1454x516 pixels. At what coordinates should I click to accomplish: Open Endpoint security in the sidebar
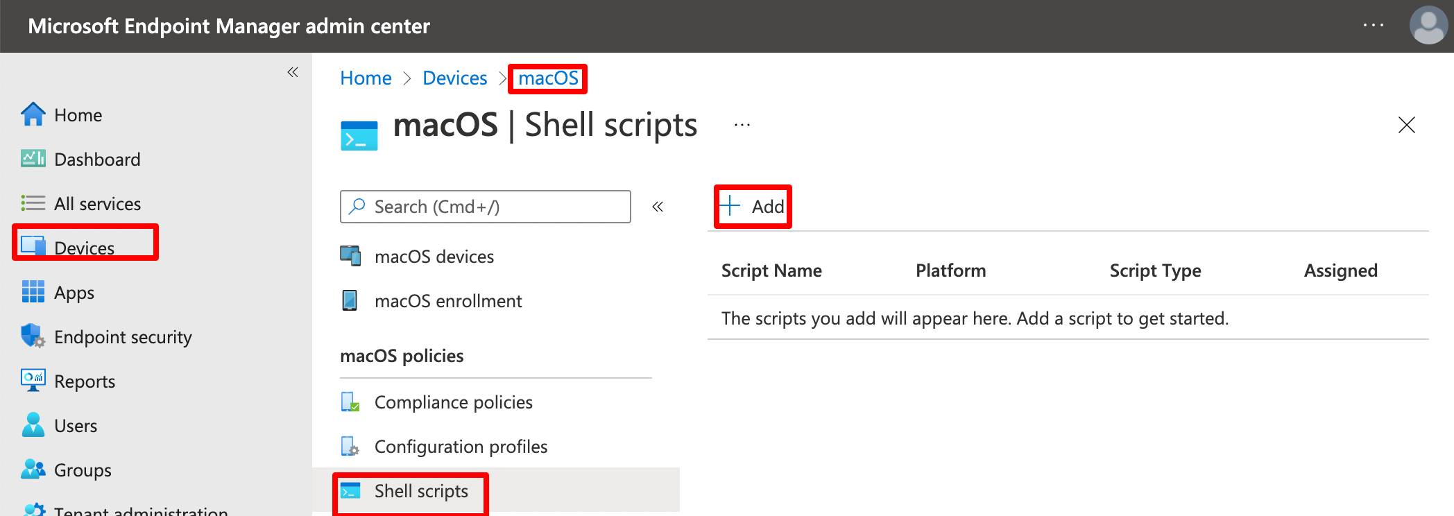(x=123, y=337)
